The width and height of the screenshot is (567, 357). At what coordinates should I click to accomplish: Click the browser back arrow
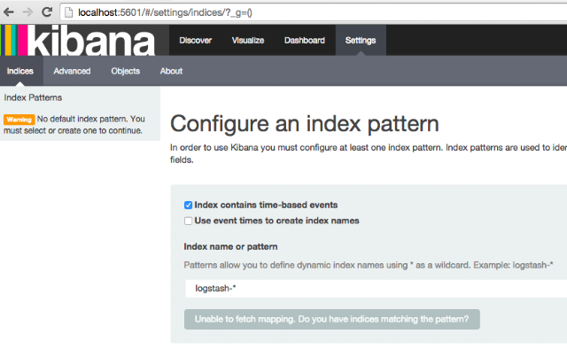(x=9, y=12)
